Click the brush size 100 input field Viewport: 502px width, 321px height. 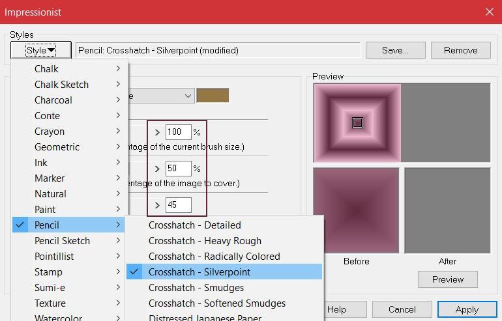pos(179,132)
